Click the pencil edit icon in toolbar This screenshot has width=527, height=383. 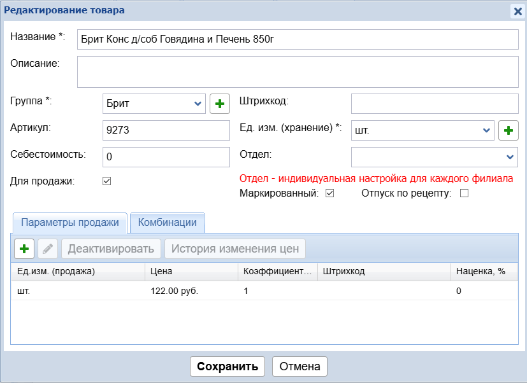coord(48,249)
